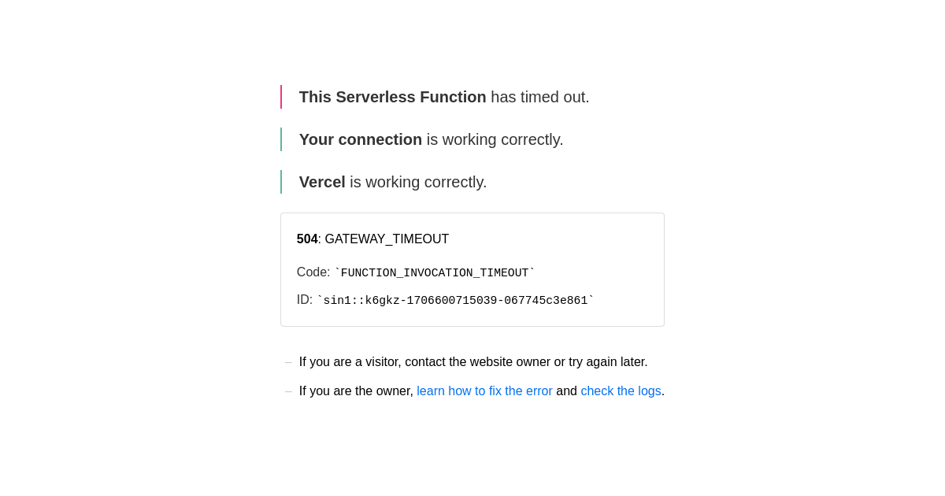Click the "FUNCTION_INVOCATION_TIMEOUT" error code
The width and height of the screenshot is (945, 496).
(x=435, y=273)
